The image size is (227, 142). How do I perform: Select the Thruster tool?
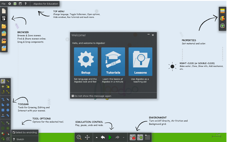coord(3,134)
